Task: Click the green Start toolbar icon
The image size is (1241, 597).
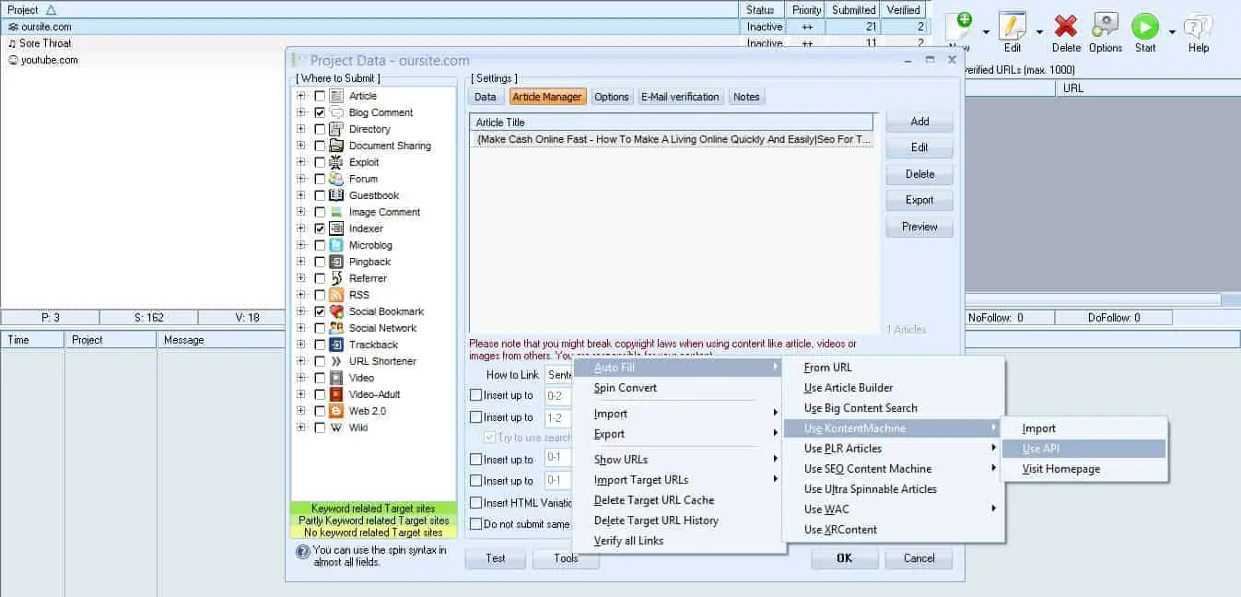Action: pos(1145,25)
